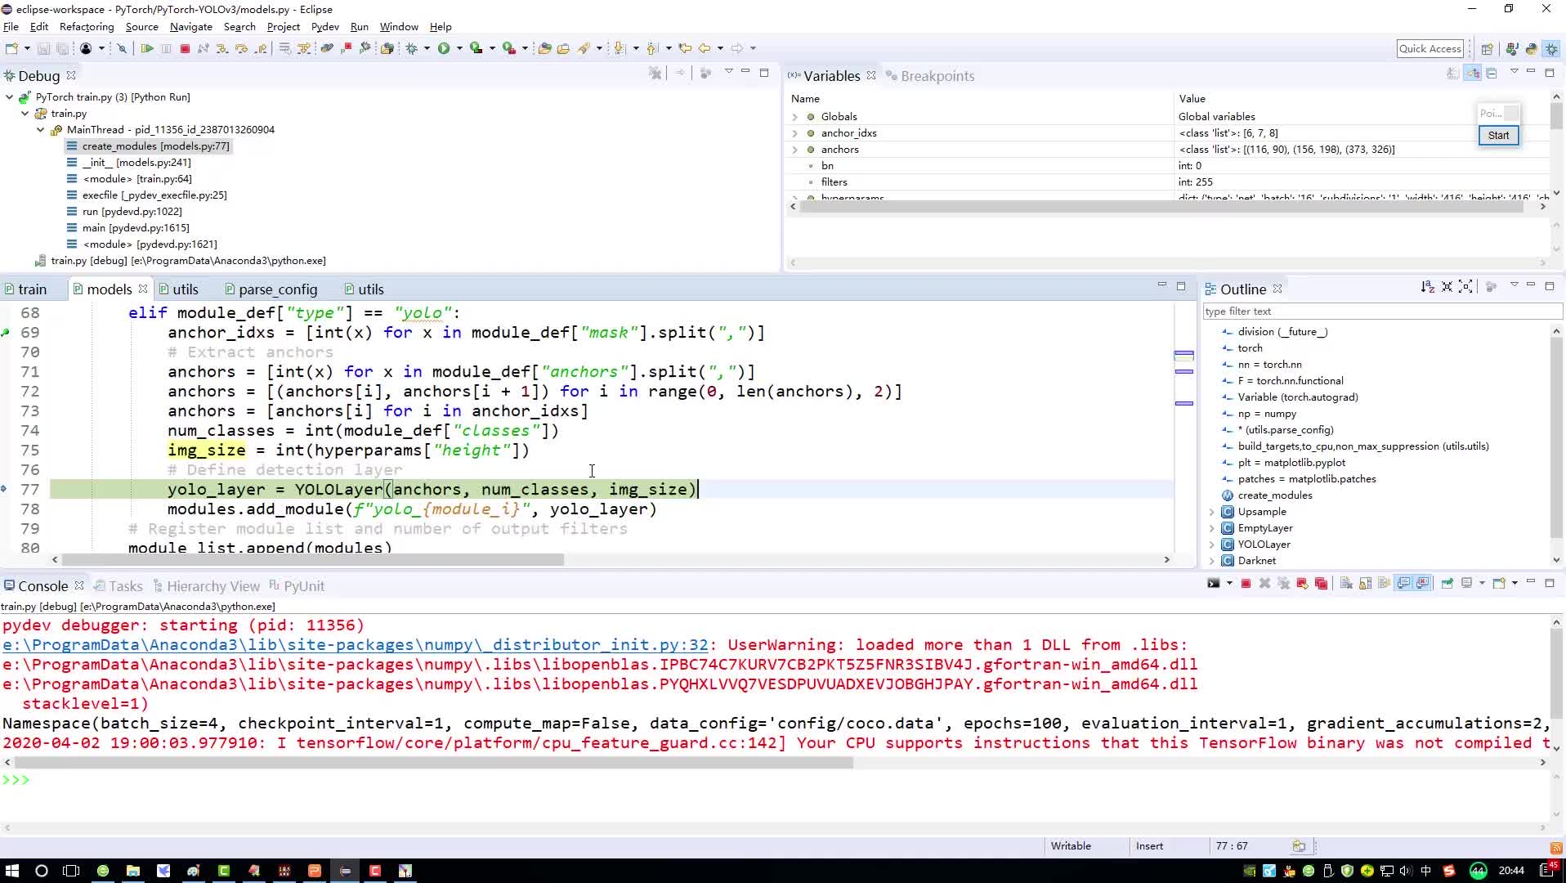Click the Back navigation arrow in toolbar

(705, 49)
